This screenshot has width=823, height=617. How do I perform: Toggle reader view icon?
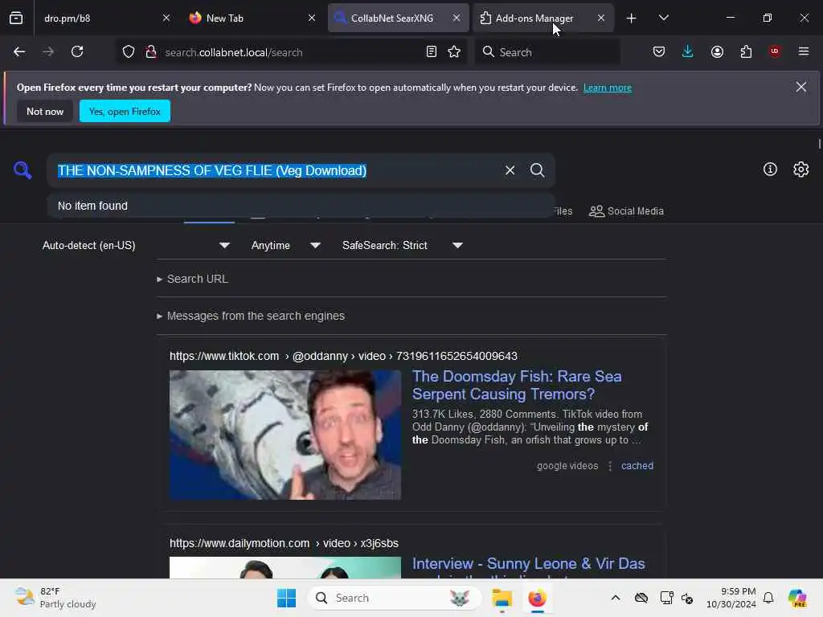point(432,52)
